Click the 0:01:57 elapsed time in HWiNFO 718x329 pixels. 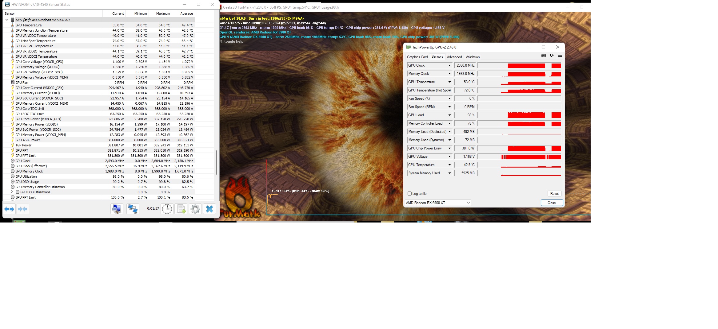tap(153, 208)
